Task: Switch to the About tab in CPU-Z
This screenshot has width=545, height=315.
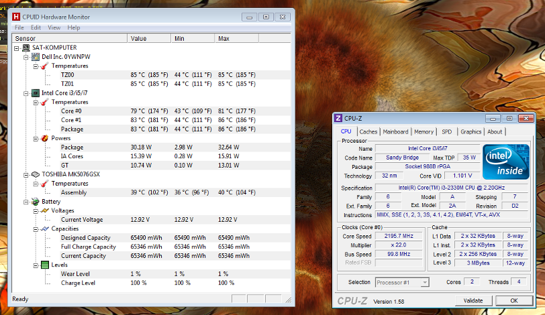Action: tap(495, 132)
